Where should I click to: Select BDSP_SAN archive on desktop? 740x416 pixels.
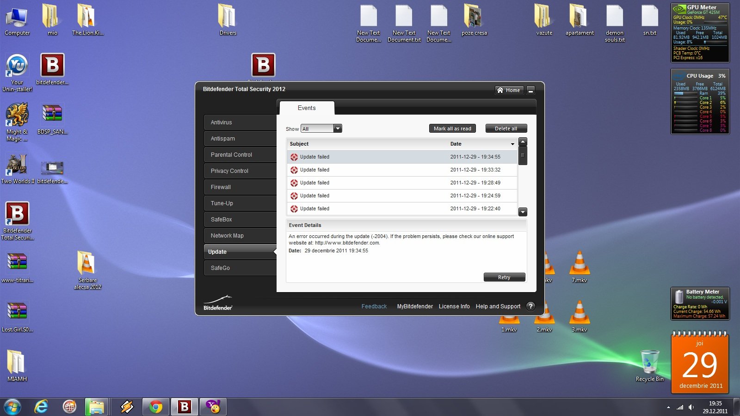click(x=52, y=119)
